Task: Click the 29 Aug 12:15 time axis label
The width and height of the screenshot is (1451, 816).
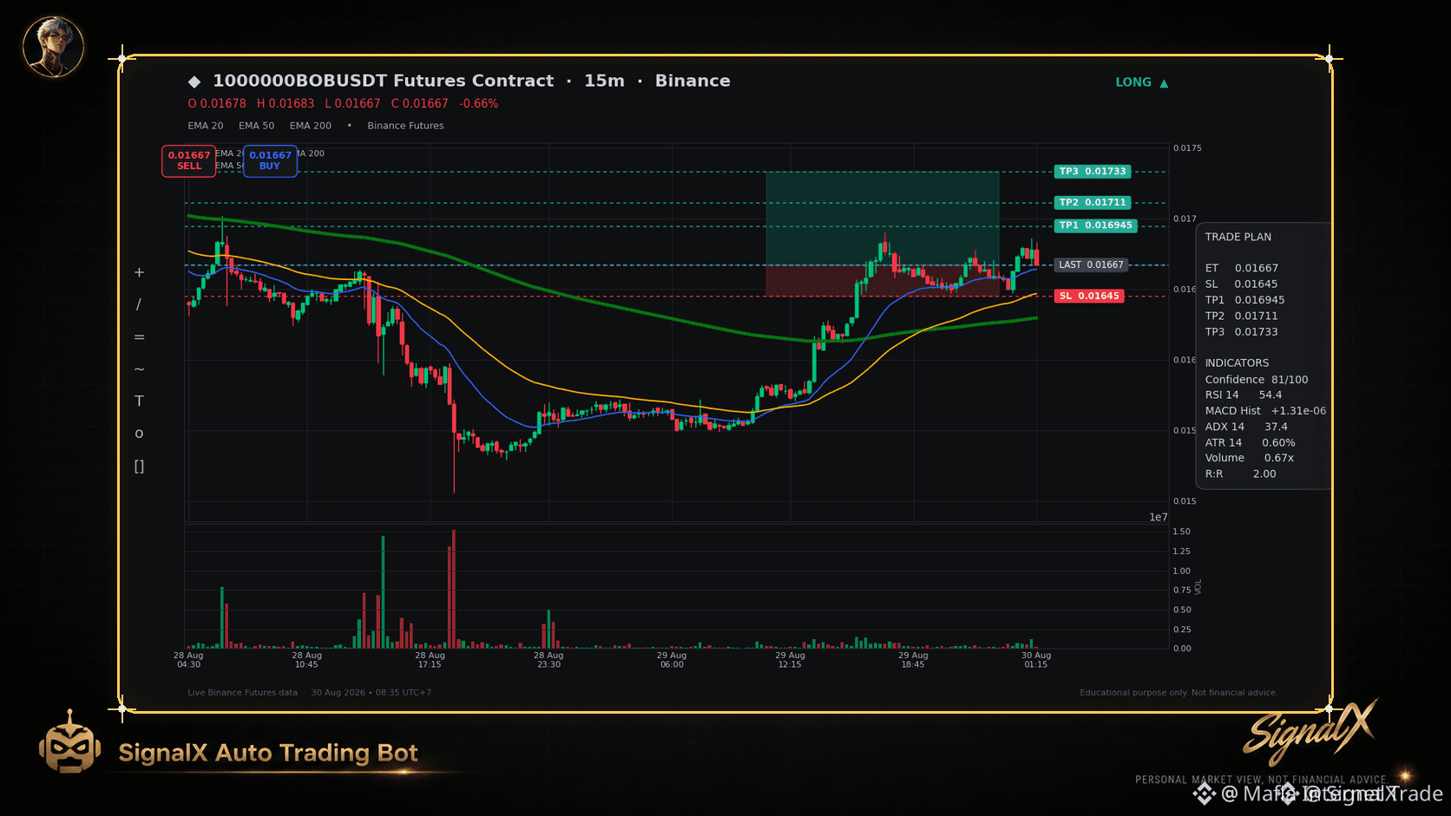Action: tap(790, 660)
